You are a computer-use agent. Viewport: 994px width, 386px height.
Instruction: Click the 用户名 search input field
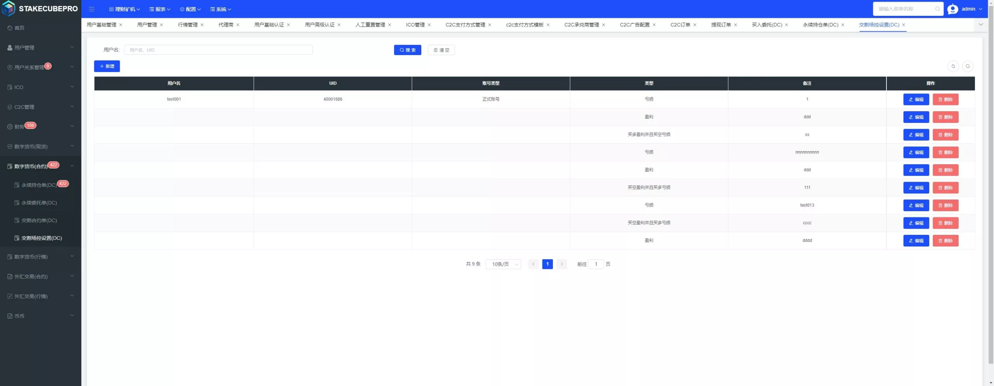218,50
